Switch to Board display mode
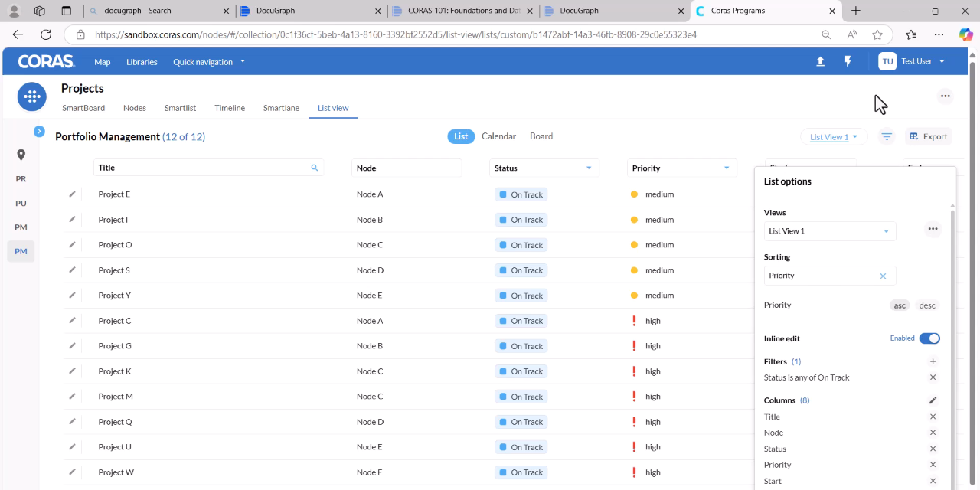Viewport: 980px width, 490px height. 541,136
